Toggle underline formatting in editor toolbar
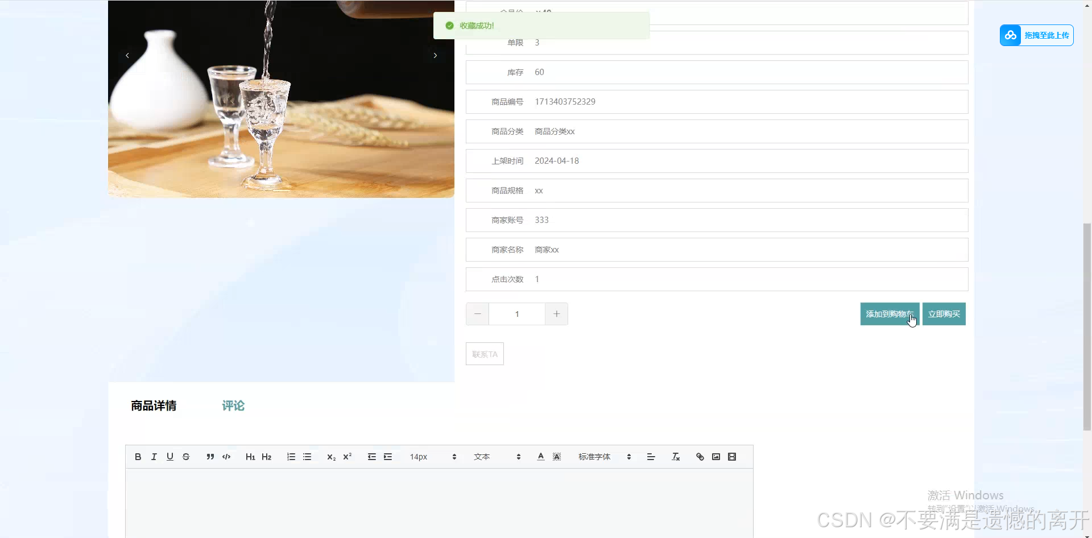The image size is (1092, 538). tap(169, 457)
